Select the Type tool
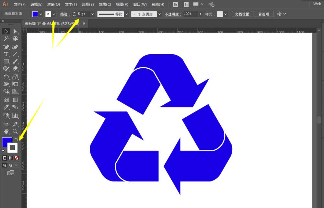The image size is (324, 208). [6, 54]
